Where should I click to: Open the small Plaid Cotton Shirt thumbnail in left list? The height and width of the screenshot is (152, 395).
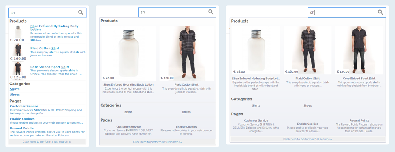click(x=18, y=50)
